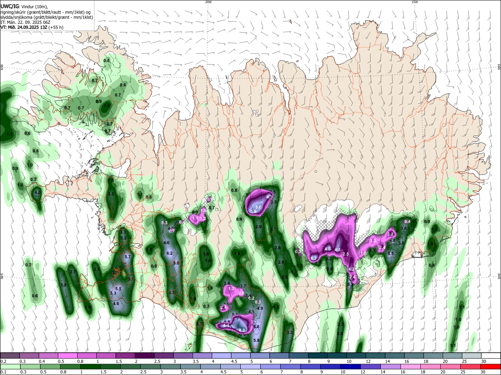Screen dimensions: 501x375
Task: Click the light pink rain swatch between 16 and 18
Action: (410, 366)
